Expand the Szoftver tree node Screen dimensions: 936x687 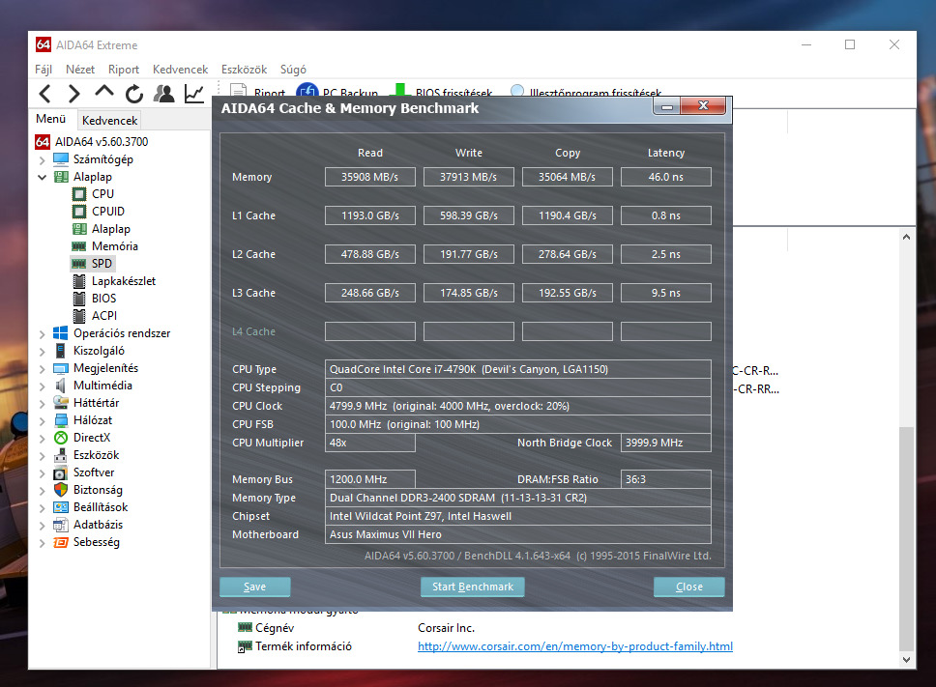(42, 472)
